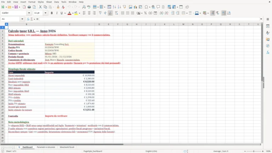The width and height of the screenshot is (272, 153).
Task: Switch to the Movimenti fiscali sheet tab
Action: 67,147
